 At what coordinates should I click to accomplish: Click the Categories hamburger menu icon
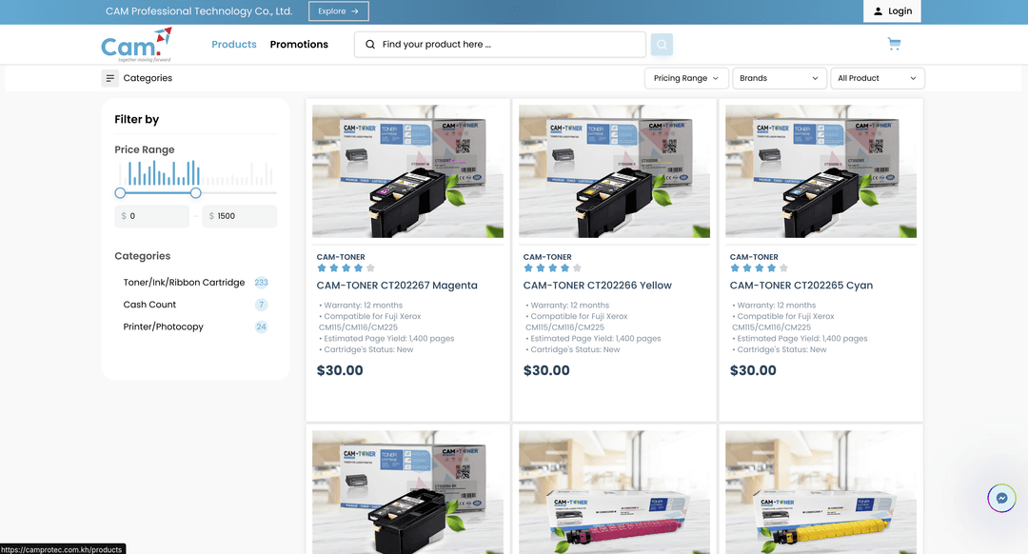[110, 78]
